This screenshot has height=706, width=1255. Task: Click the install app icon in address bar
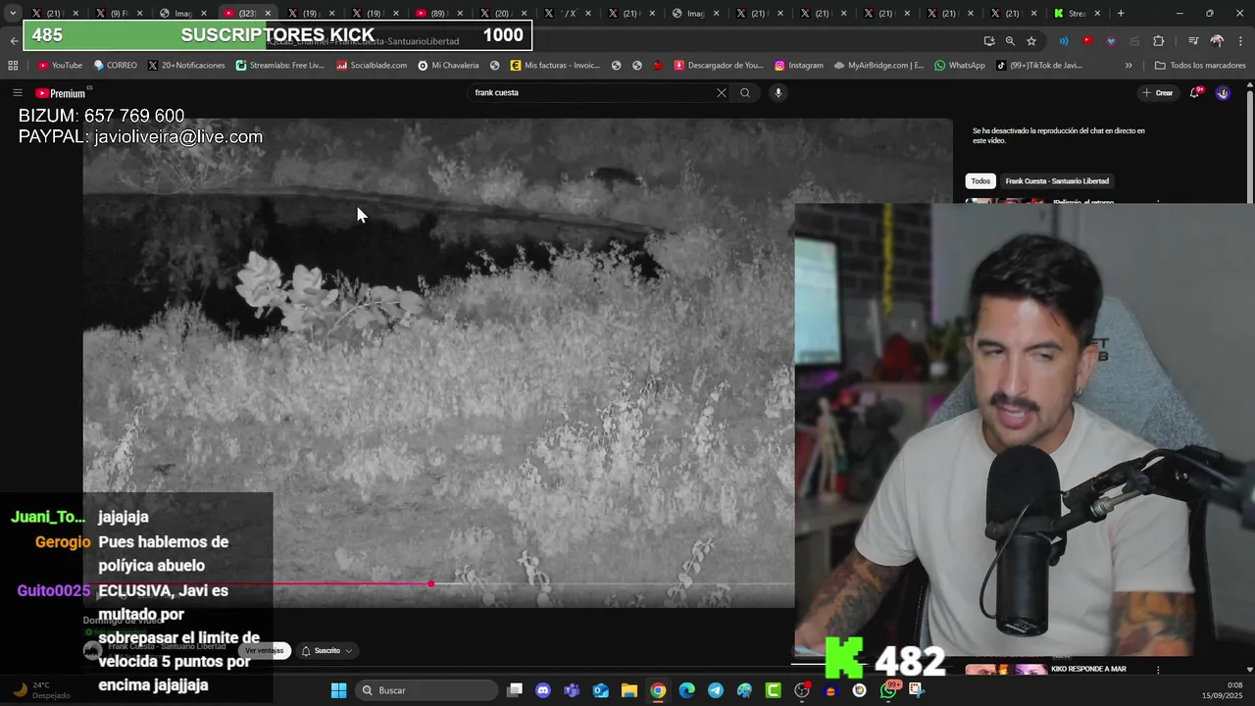(989, 41)
